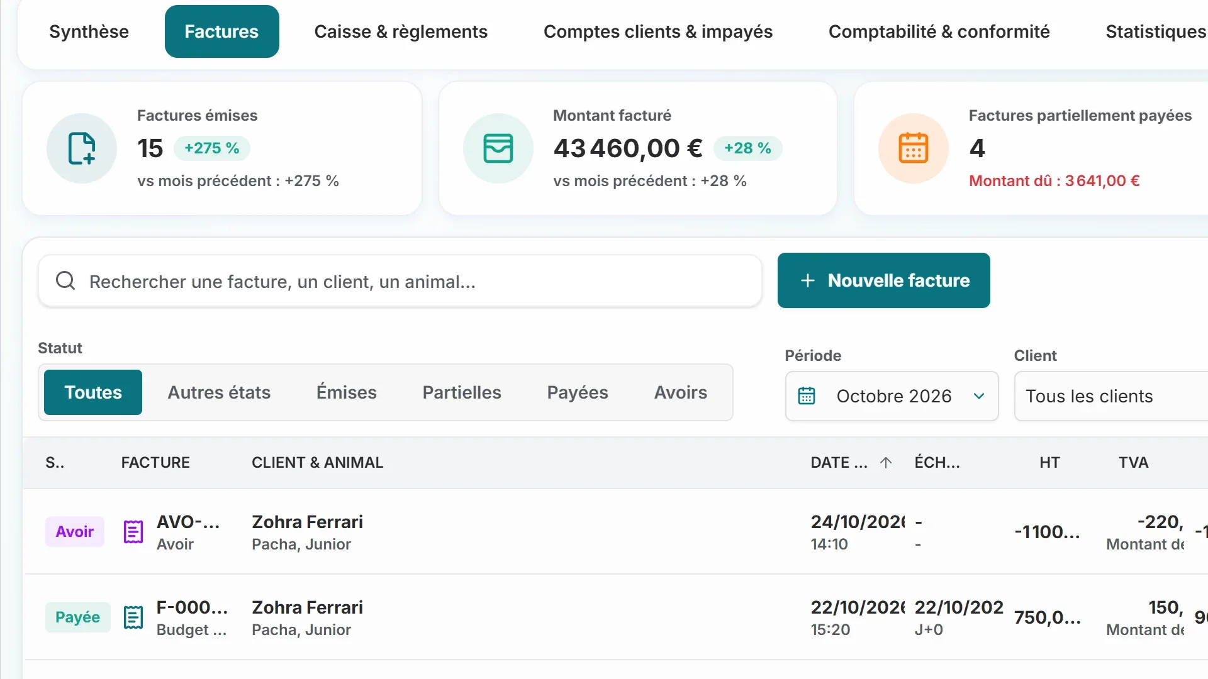
Task: Select the Factures tab
Action: click(221, 31)
